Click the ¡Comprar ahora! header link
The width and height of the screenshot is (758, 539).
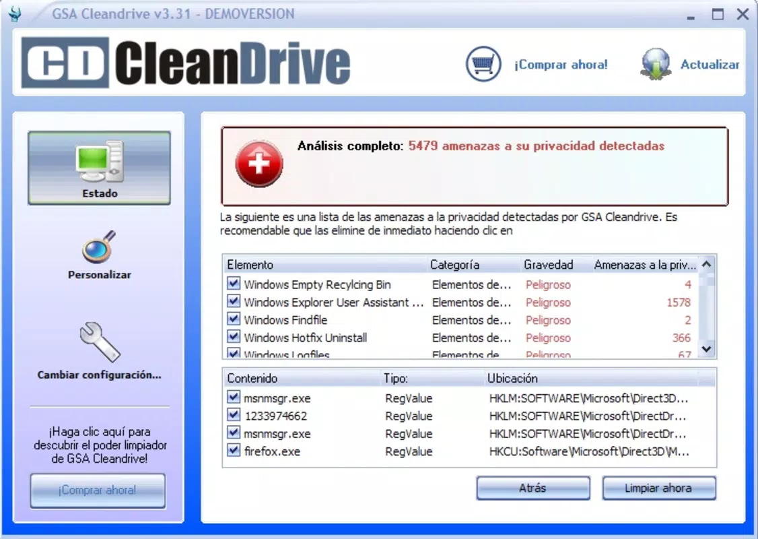point(561,65)
